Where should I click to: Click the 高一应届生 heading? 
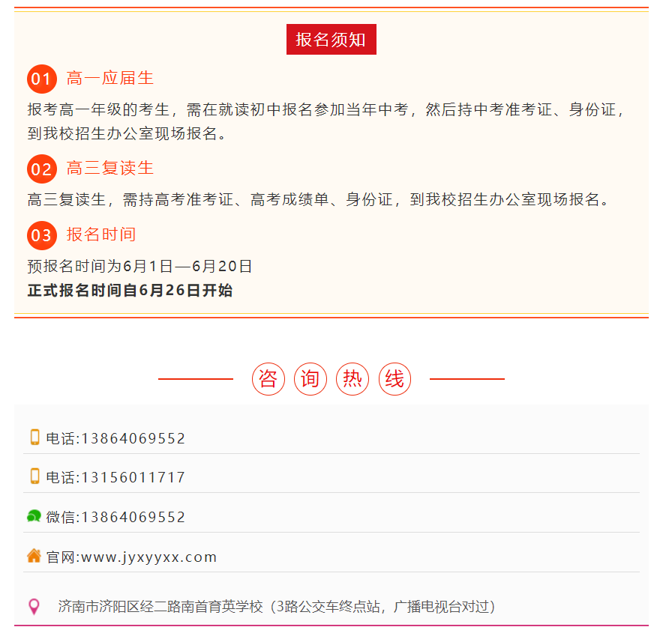(110, 78)
